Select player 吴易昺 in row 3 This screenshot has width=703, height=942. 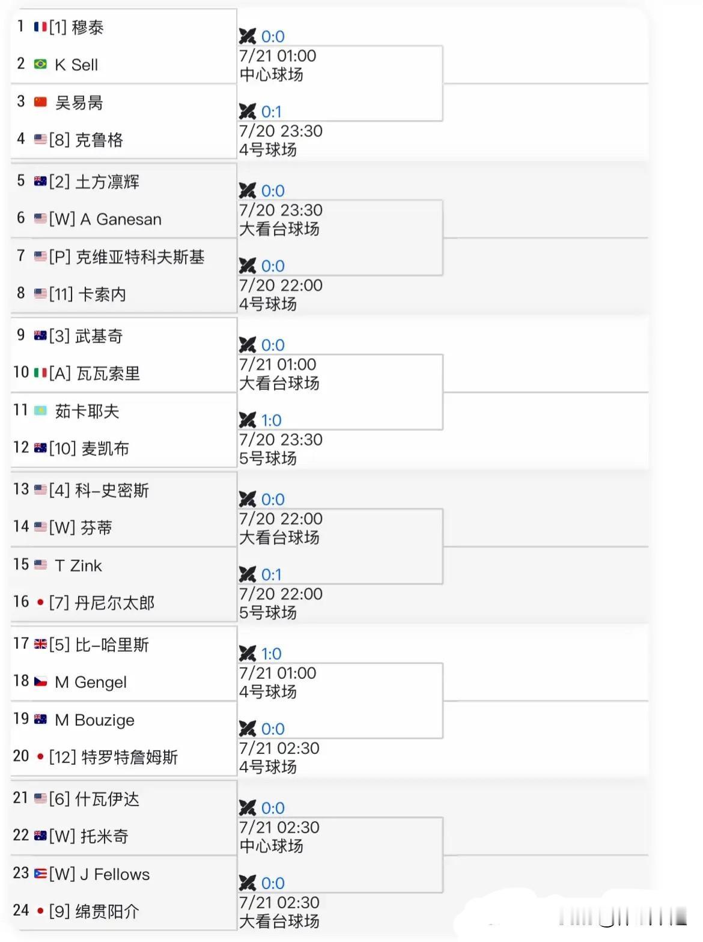point(79,103)
